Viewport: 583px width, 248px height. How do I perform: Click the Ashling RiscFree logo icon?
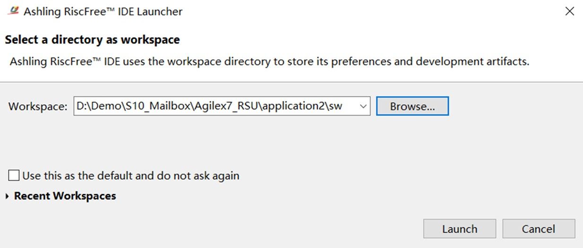(14, 12)
